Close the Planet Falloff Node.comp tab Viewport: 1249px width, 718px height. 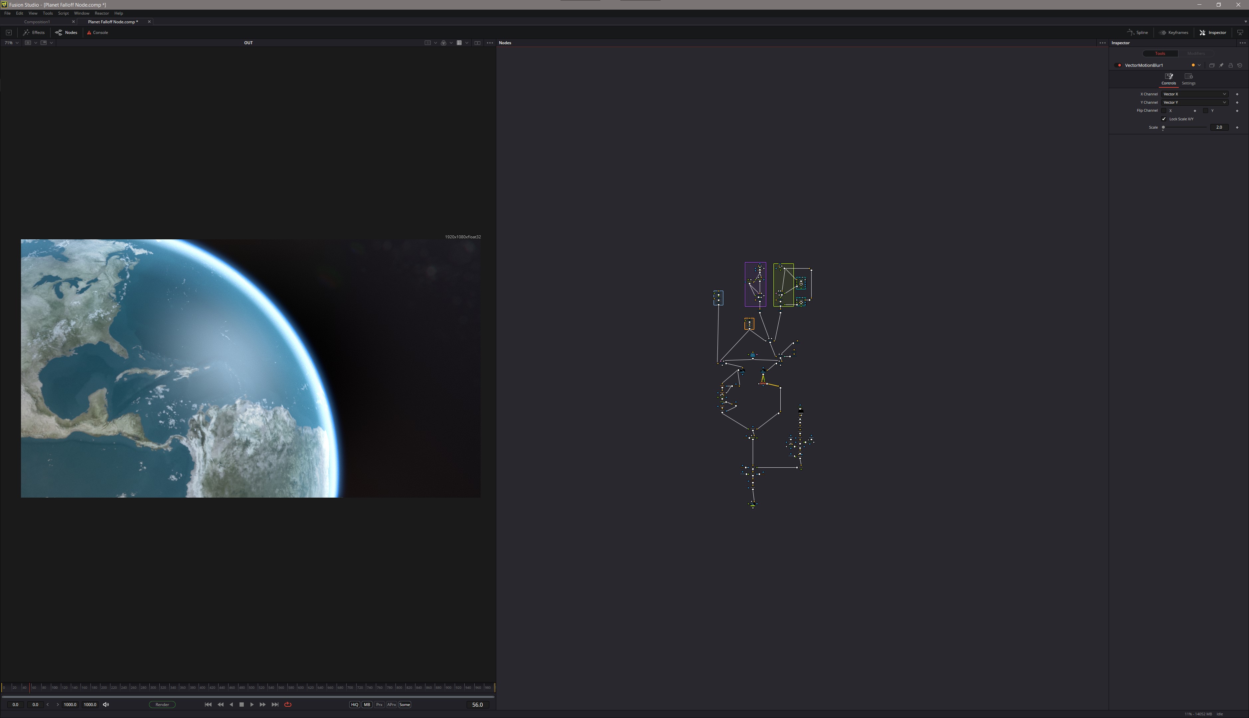click(x=149, y=22)
